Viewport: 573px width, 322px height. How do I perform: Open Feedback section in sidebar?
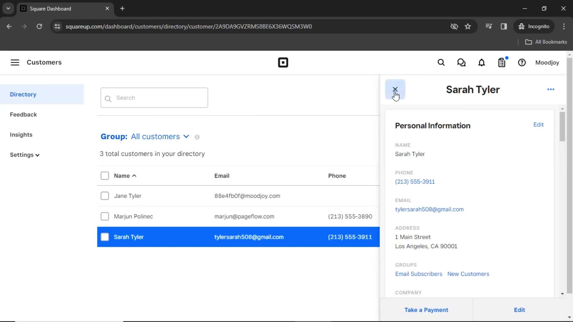pos(23,114)
